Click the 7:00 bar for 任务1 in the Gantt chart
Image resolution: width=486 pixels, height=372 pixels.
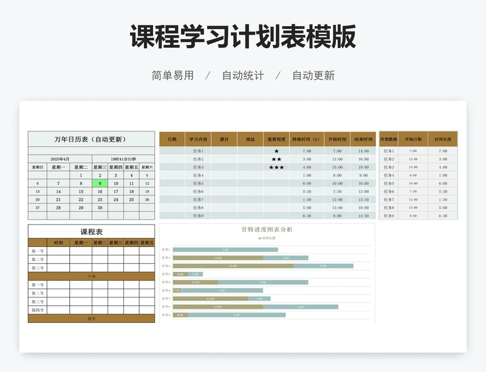tap(225, 249)
